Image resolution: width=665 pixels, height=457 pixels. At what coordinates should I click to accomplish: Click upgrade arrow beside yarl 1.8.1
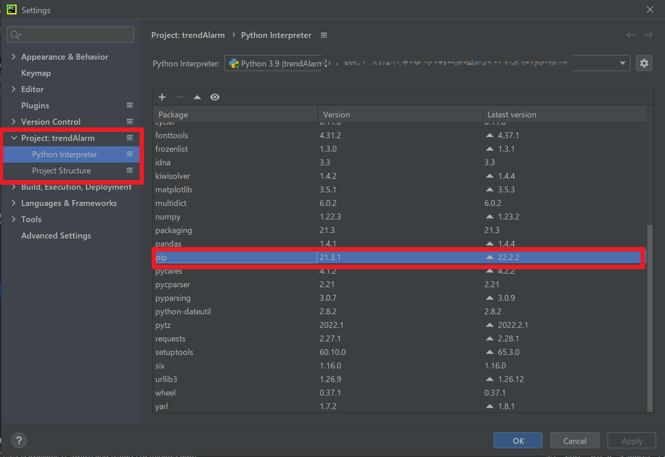click(490, 406)
